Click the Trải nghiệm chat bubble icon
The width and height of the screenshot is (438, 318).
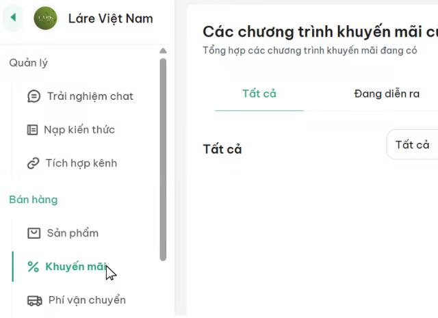34,96
